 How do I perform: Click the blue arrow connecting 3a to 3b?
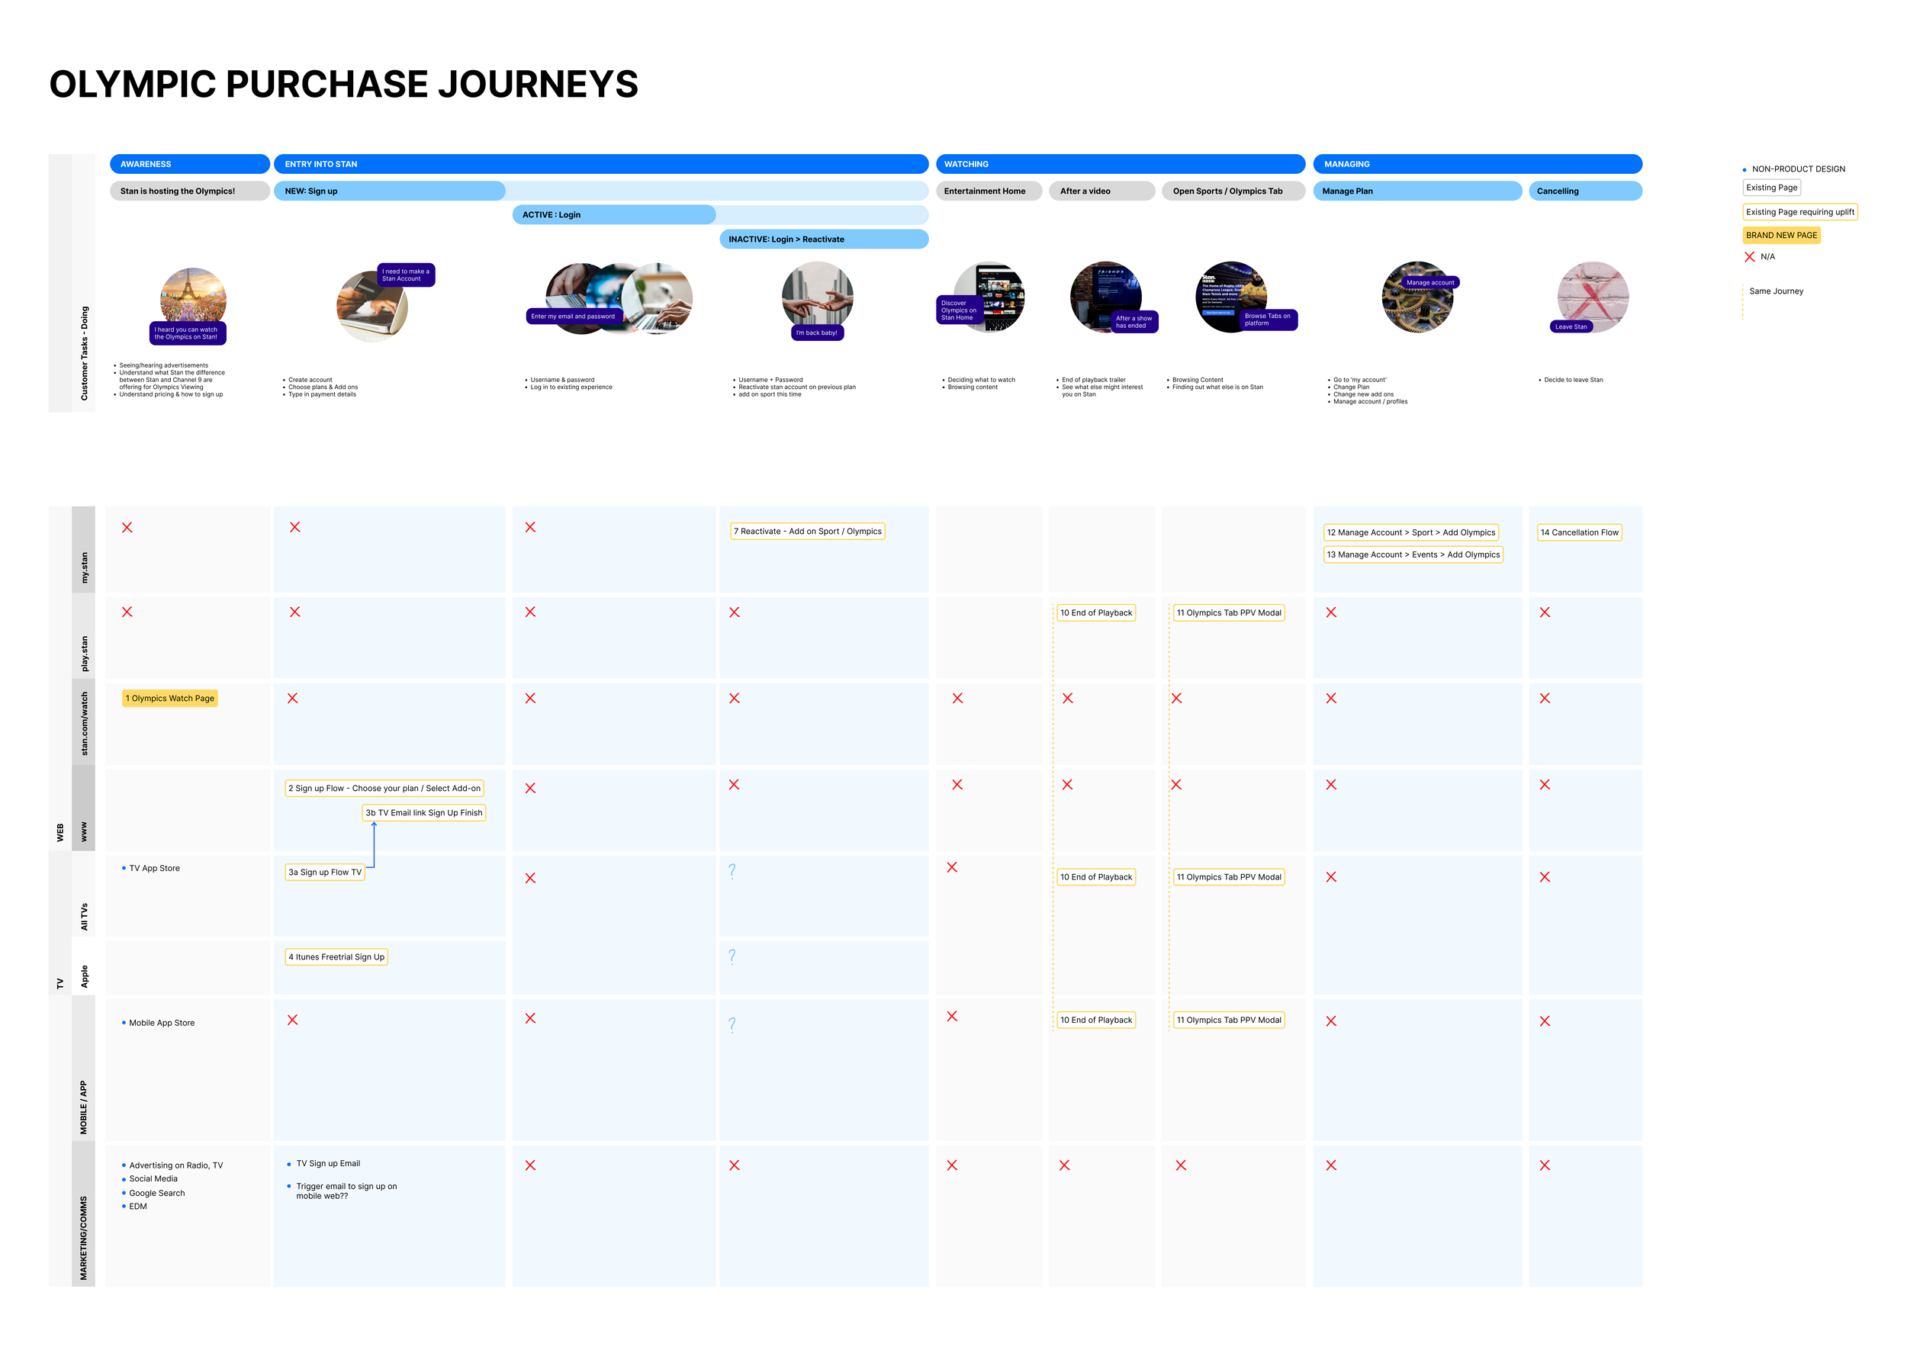pos(374,844)
